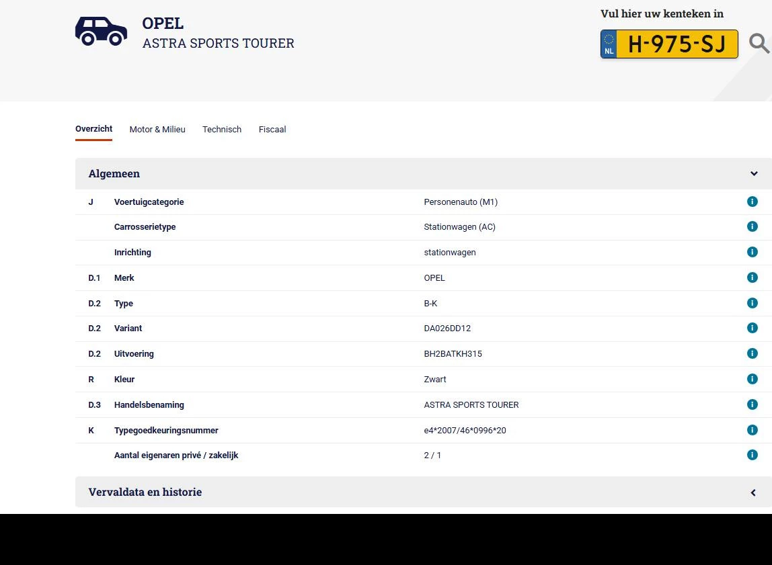
Task: Show info about Handelsbenaming
Action: (x=752, y=404)
